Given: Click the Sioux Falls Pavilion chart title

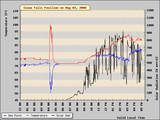Looking at the screenshot, I should pos(55,8).
